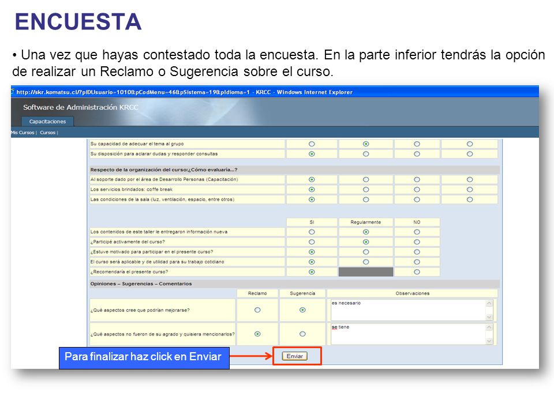Screen dimensions: 554x415
Task: Choose SI for '¿Participé activamente del curso?'
Action: (312, 242)
